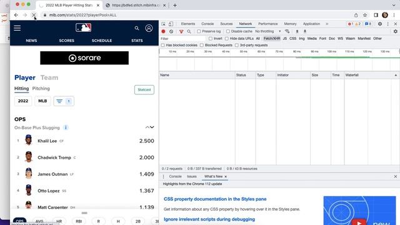The width and height of the screenshot is (400, 225).
Task: Check Hide data URLs
Action: (x=226, y=39)
